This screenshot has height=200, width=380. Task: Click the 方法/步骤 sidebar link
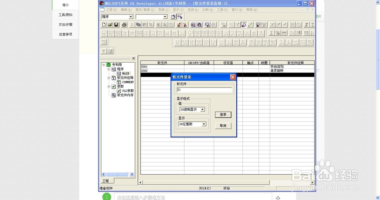tap(65, 24)
